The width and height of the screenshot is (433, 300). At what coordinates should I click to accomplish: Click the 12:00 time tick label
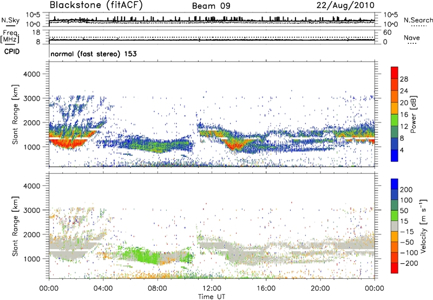tap(212, 289)
